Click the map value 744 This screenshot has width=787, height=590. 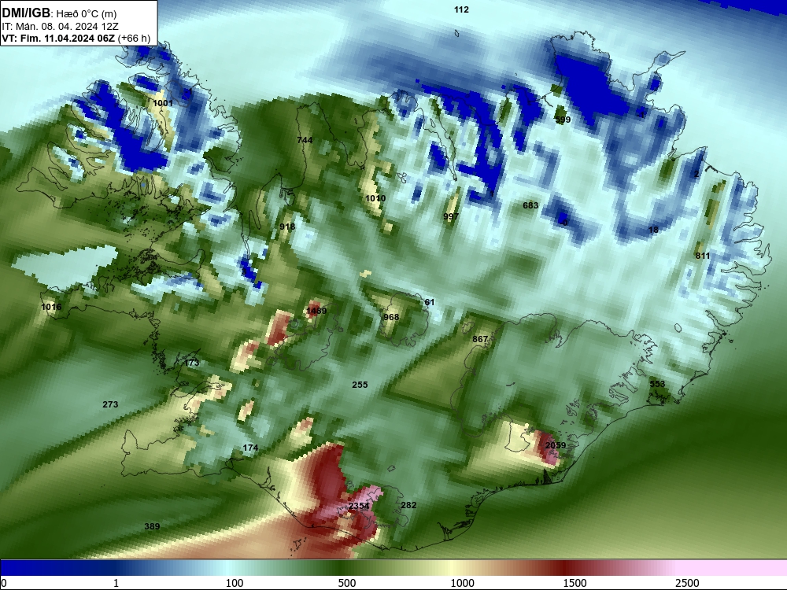pyautogui.click(x=305, y=140)
